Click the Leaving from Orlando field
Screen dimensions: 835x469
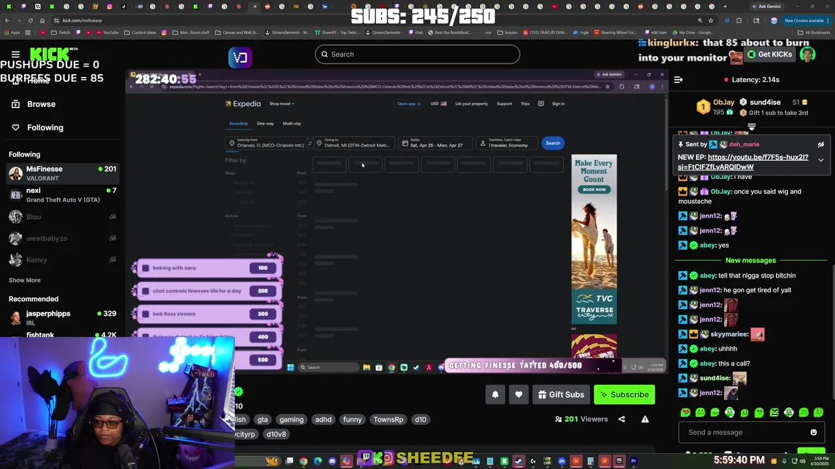point(266,143)
